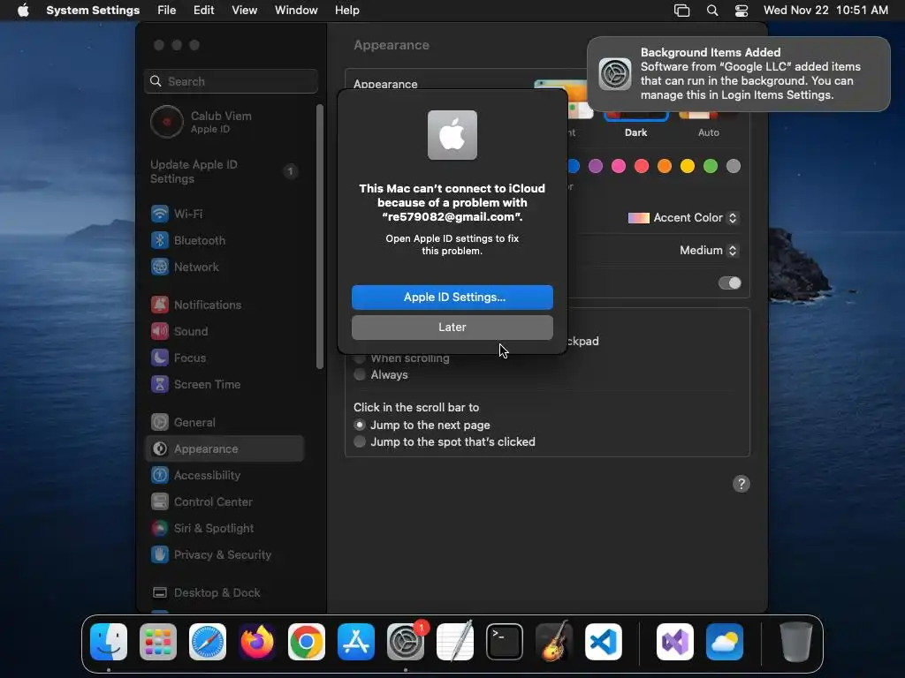Open the File menu

167,11
